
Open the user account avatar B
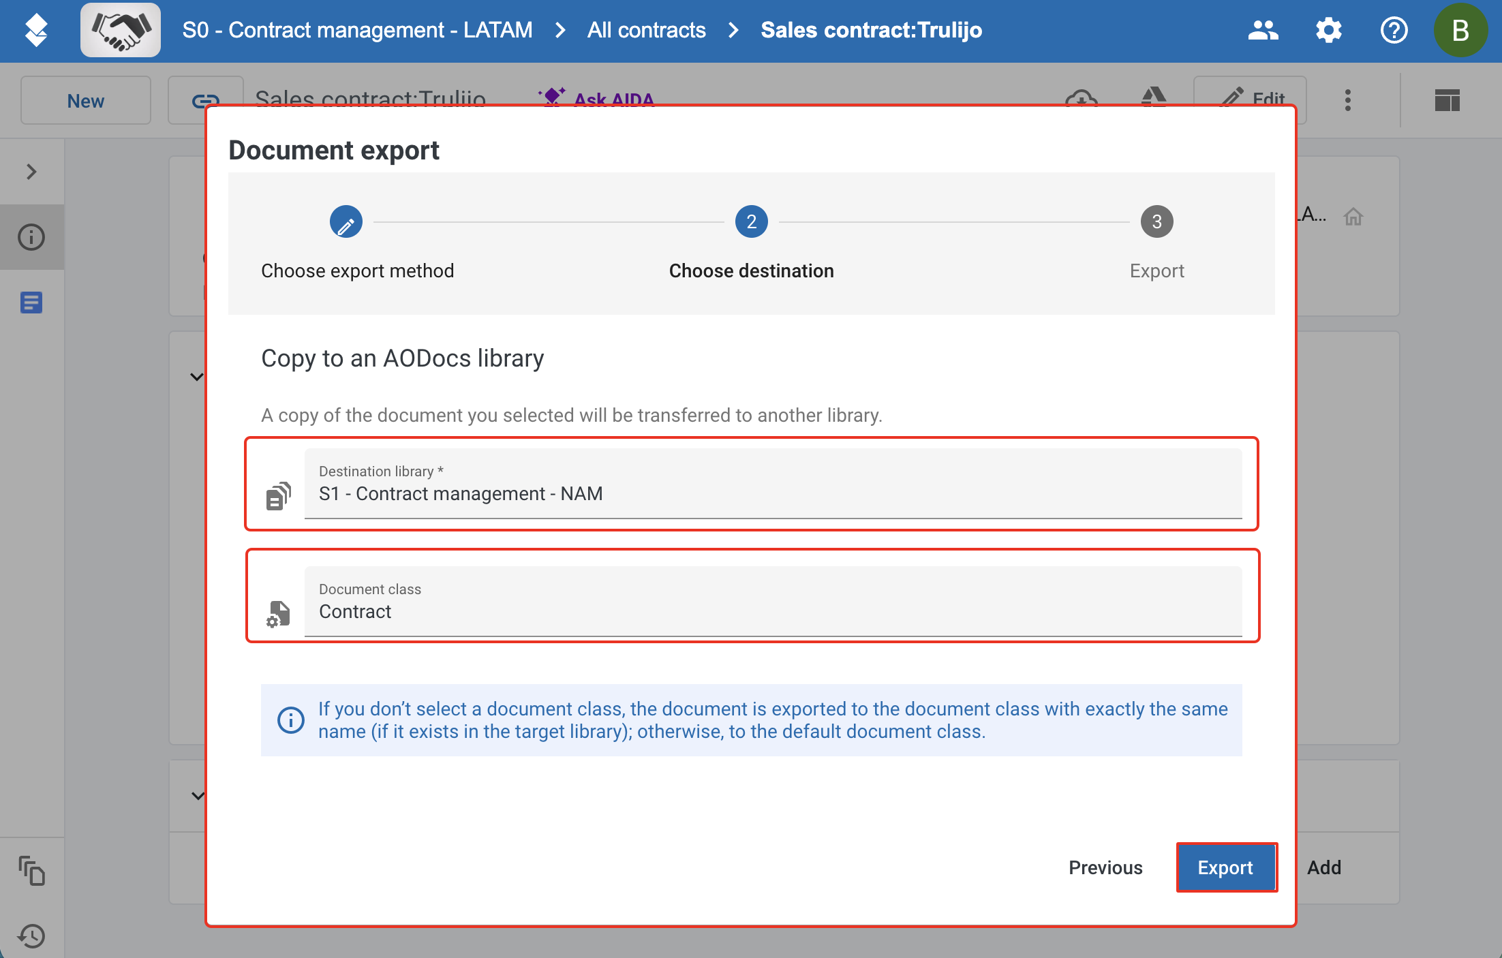tap(1460, 30)
